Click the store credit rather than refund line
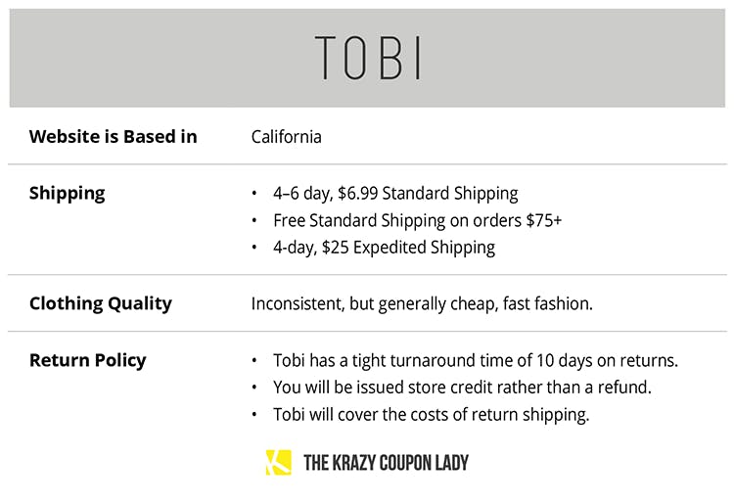 point(462,388)
